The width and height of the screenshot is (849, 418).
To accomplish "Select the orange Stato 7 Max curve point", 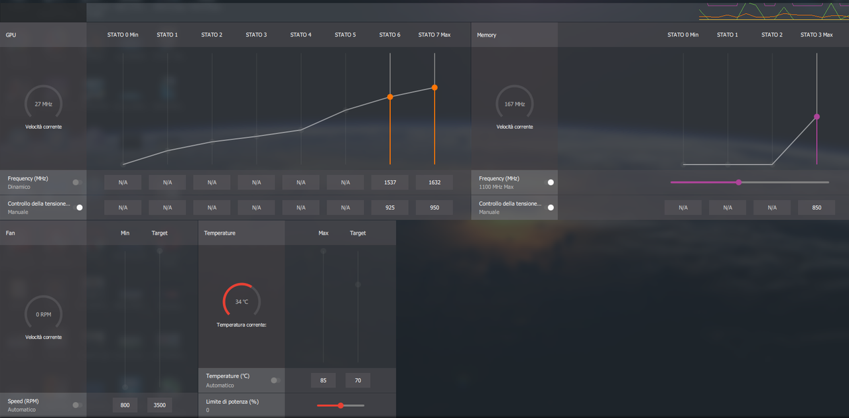I will pos(434,87).
